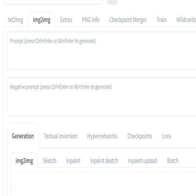Select the Train tab

coord(161,20)
